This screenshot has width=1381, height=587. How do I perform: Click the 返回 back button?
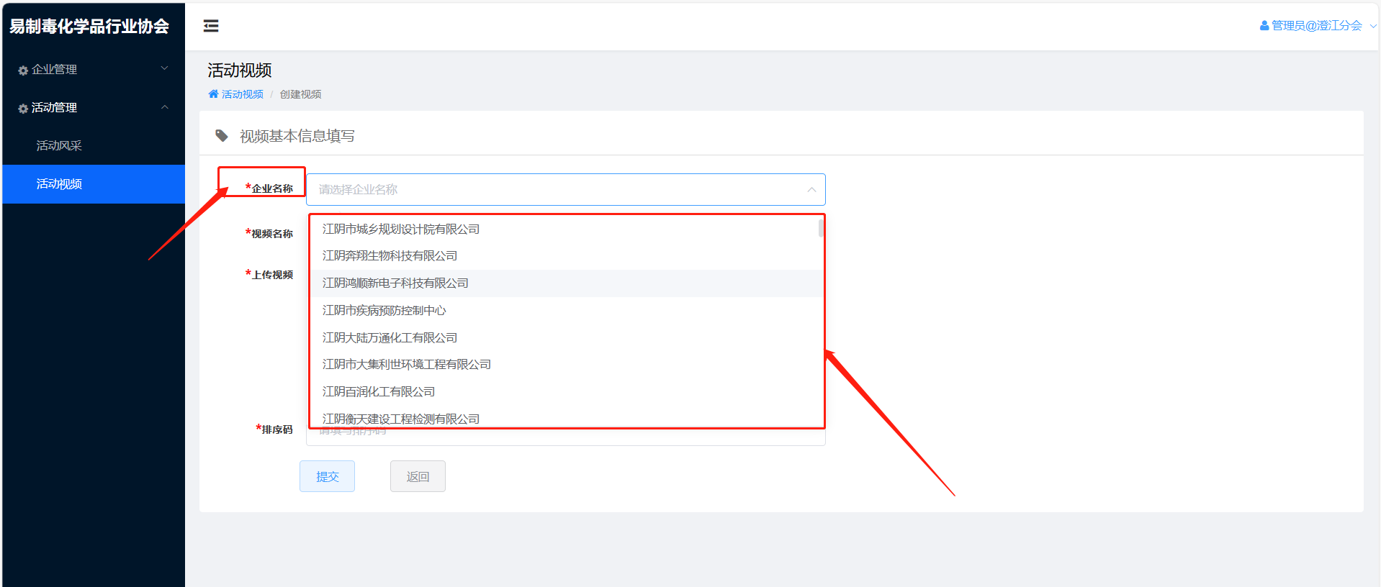click(418, 476)
